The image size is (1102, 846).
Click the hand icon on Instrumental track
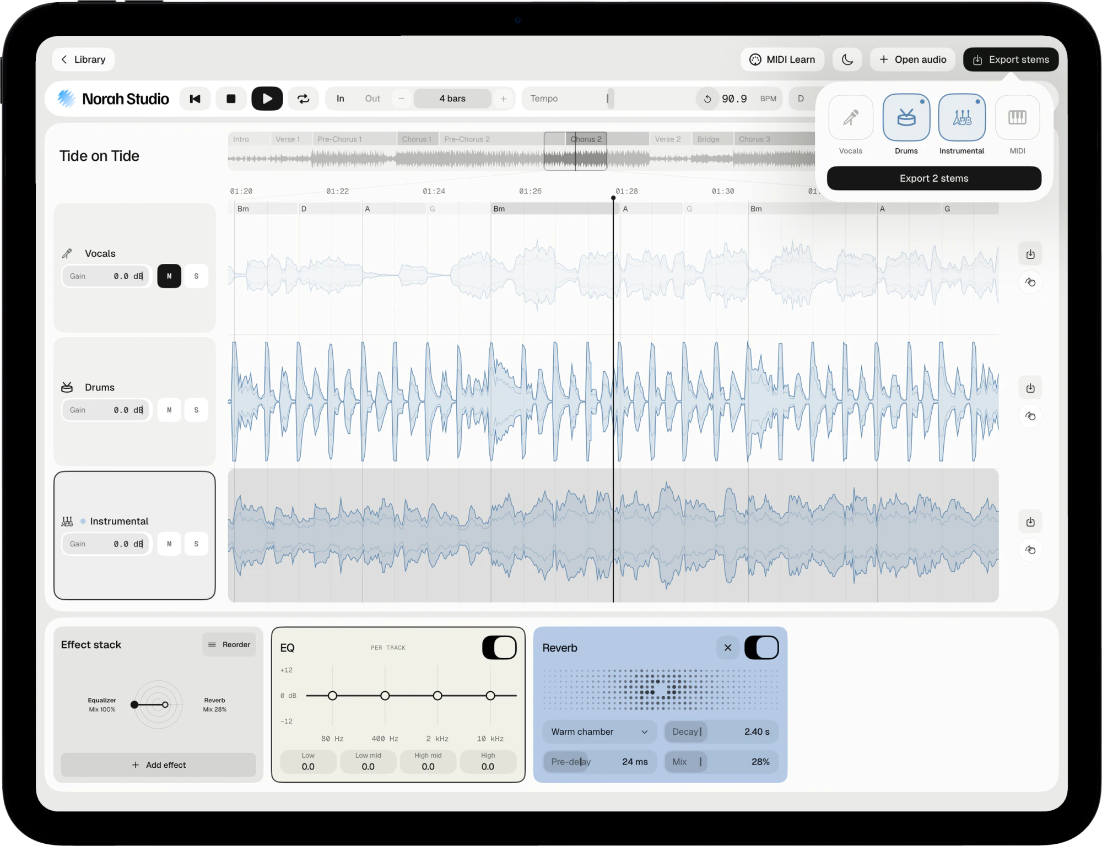(1030, 550)
